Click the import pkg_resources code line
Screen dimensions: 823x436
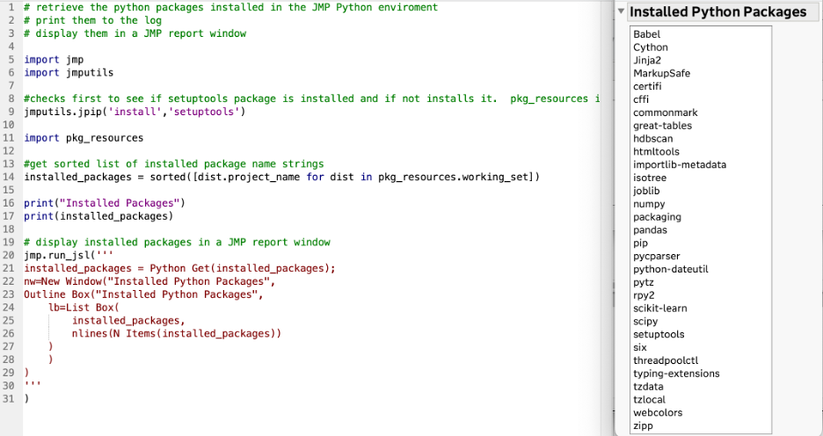(x=84, y=138)
